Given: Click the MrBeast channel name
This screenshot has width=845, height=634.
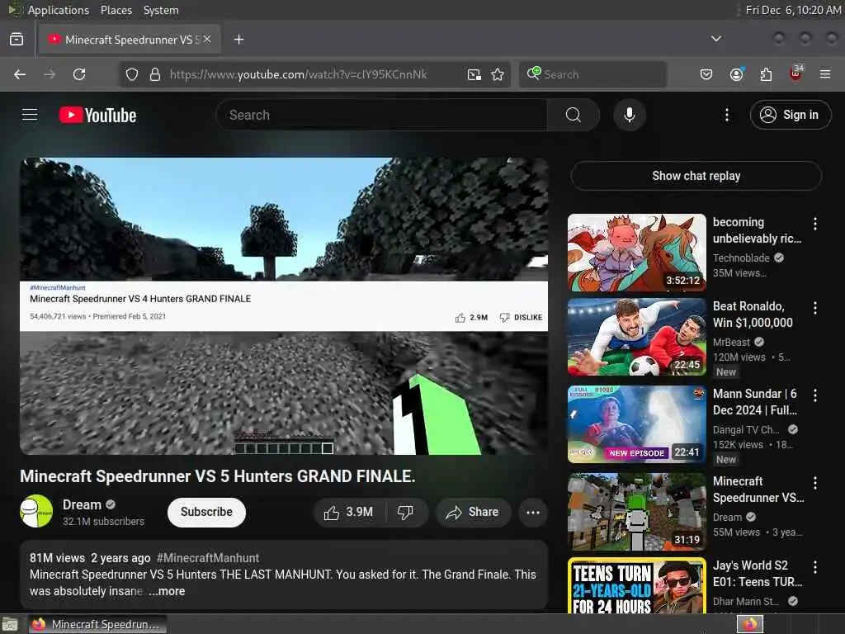Looking at the screenshot, I should [x=731, y=343].
